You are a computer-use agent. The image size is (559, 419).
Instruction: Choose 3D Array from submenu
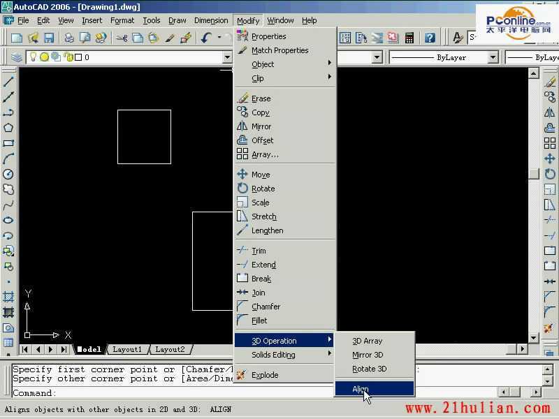coord(375,341)
